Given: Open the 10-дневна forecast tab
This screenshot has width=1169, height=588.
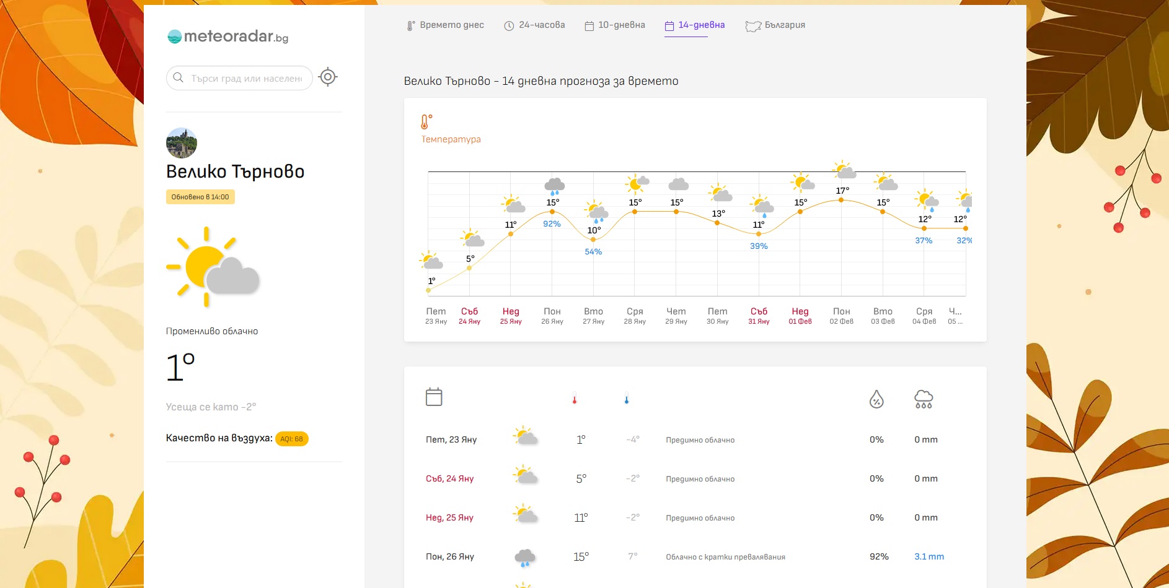Looking at the screenshot, I should point(614,25).
